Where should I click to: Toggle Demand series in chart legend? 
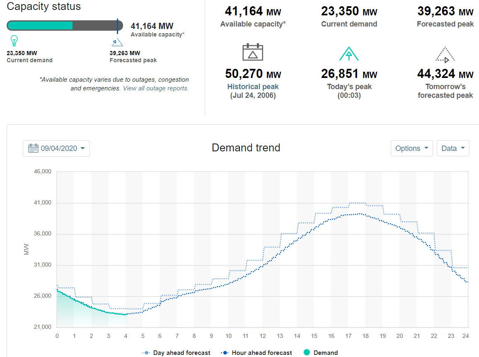pos(321,353)
